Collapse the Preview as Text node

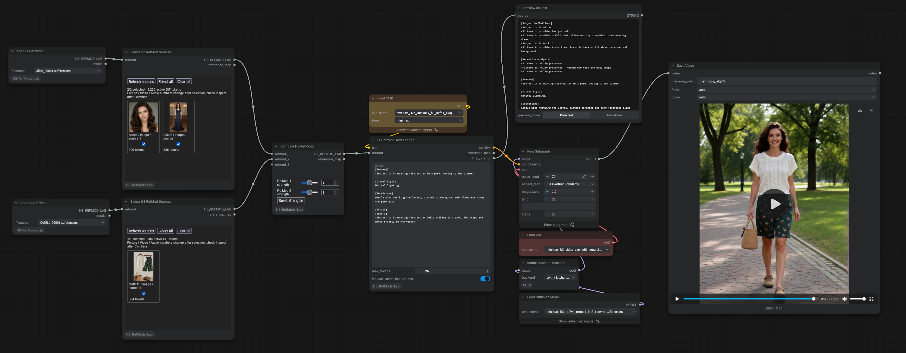(519, 8)
